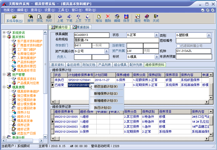
Task: Choose 新增保养计划 from the context menu
Action: (x=106, y=94)
